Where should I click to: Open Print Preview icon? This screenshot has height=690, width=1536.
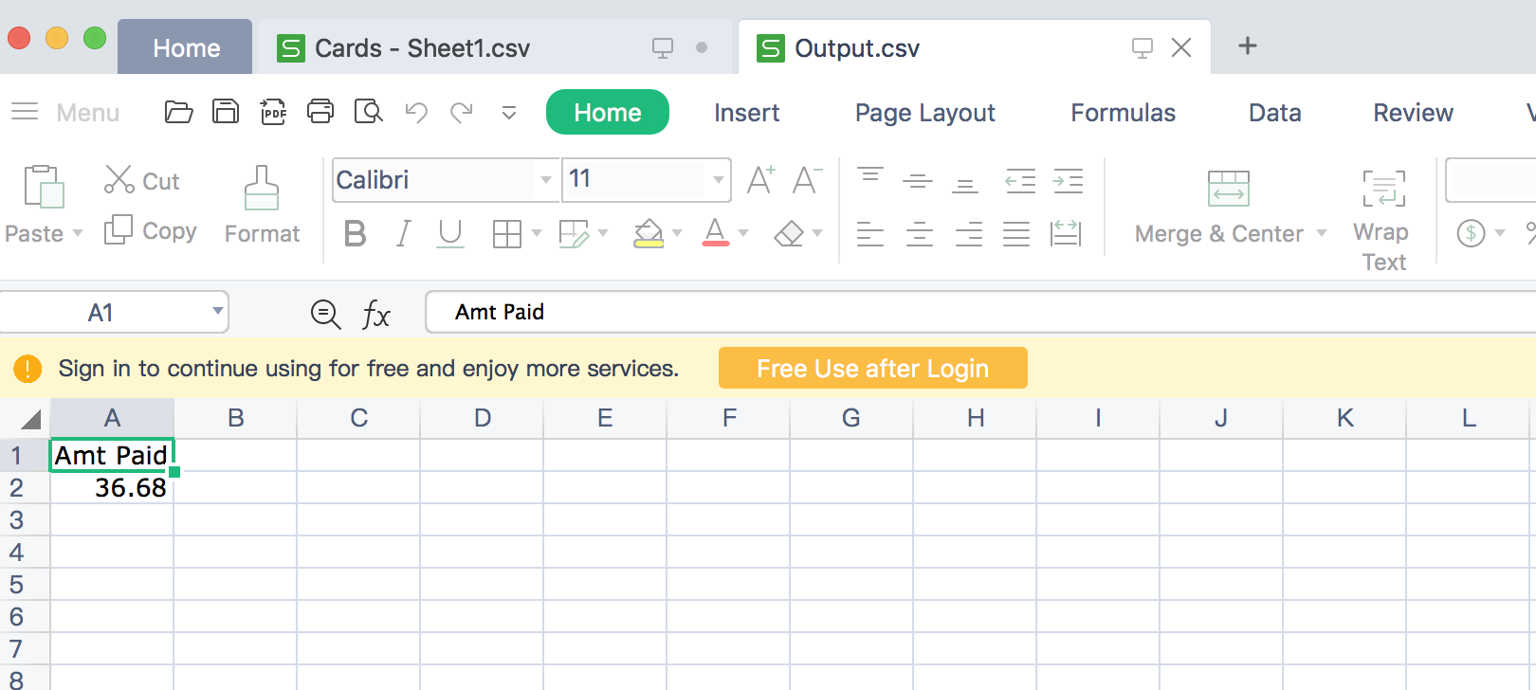click(x=368, y=112)
